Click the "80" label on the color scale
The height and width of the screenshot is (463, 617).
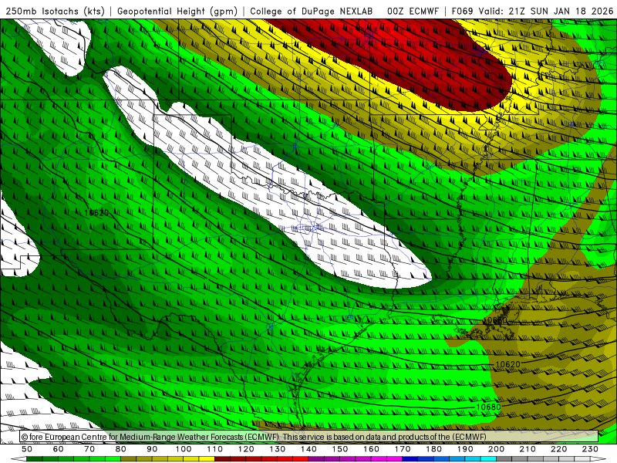(x=121, y=449)
